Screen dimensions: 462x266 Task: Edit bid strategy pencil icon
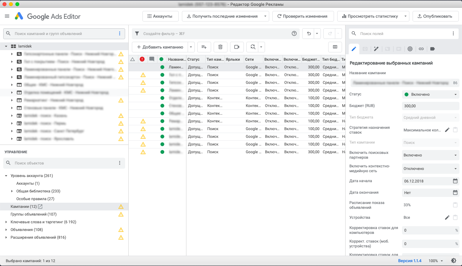click(x=447, y=130)
